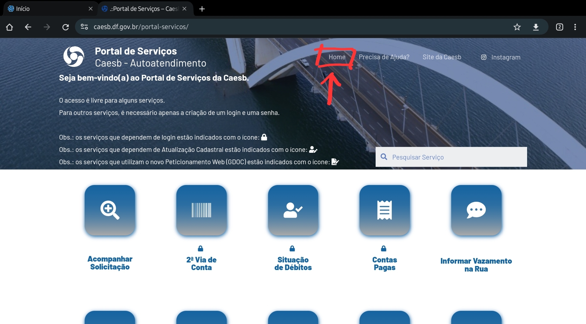Click the Situação de Débitos label

pos(293,264)
